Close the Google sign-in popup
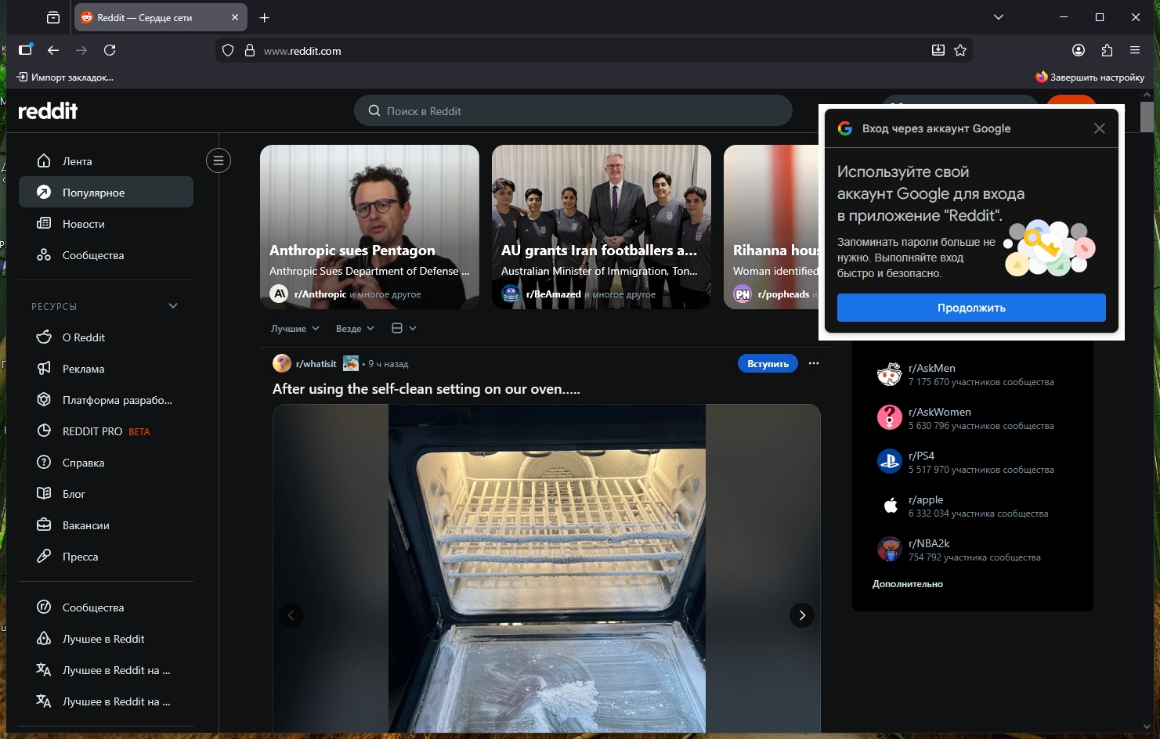Image resolution: width=1160 pixels, height=739 pixels. click(x=1100, y=128)
